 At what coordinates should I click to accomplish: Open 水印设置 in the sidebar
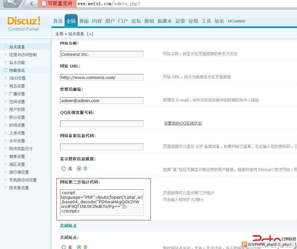click(x=17, y=141)
